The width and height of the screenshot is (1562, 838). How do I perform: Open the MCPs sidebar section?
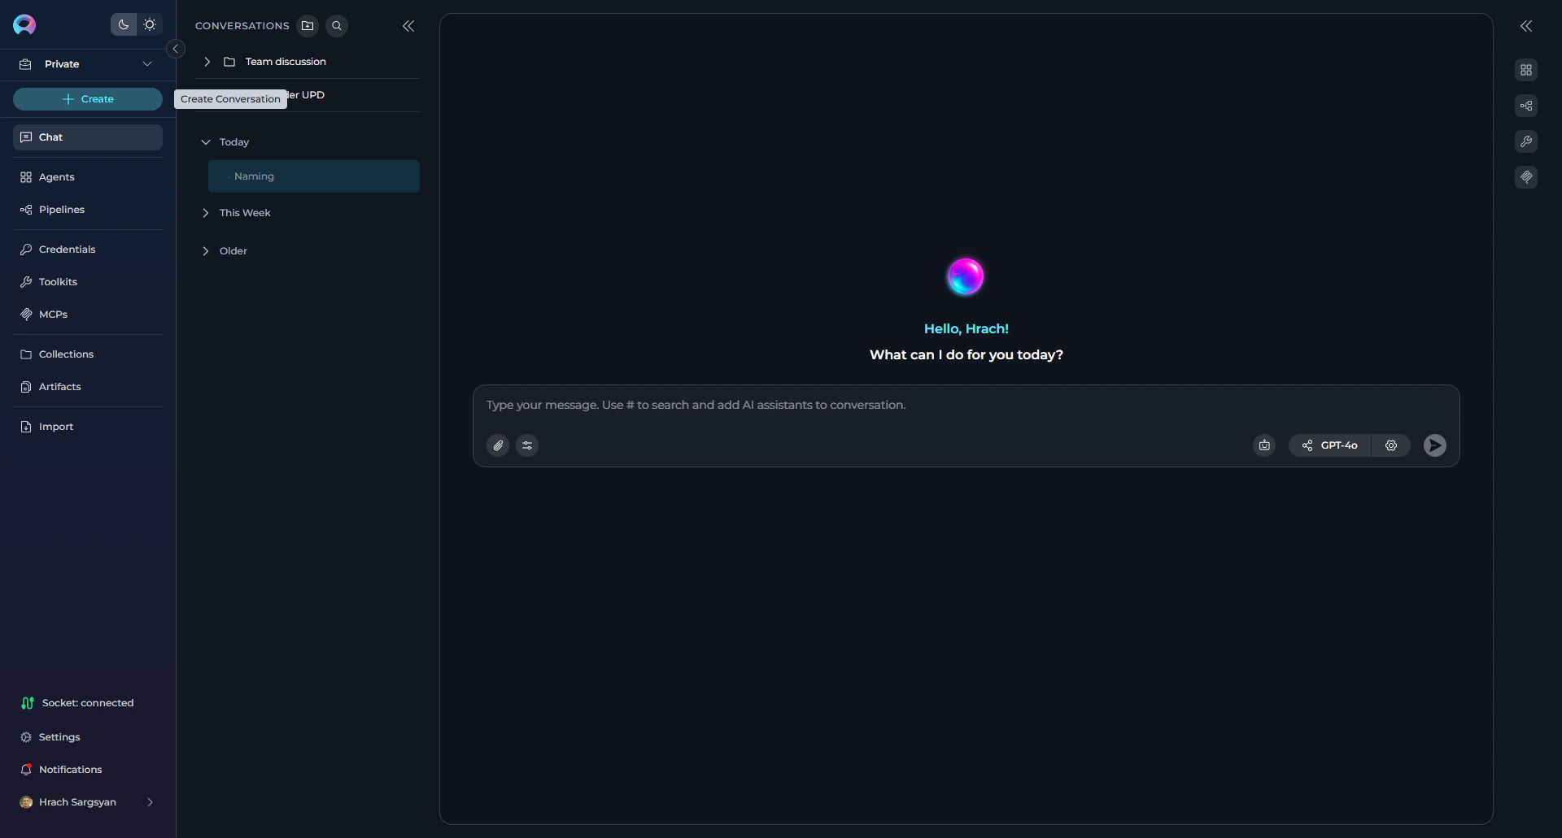52,314
